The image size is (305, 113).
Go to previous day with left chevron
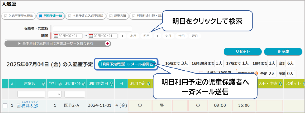pyautogui.click(x=123, y=36)
